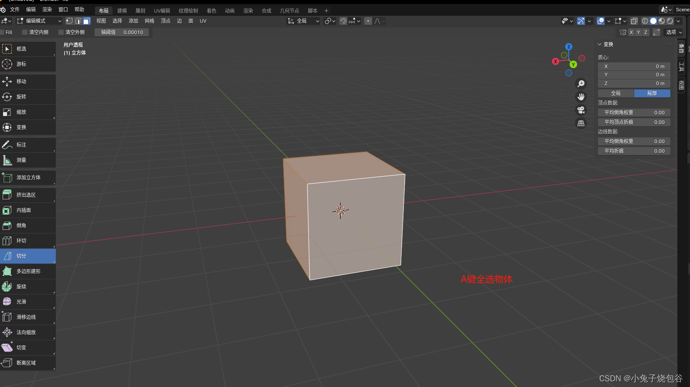Open the 顶点 vertex menu
690x387 pixels.
166,21
